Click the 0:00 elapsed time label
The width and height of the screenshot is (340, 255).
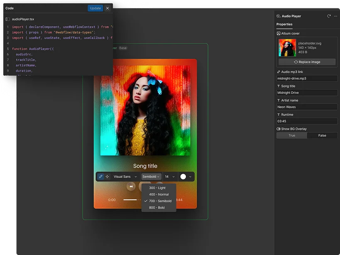[x=112, y=200]
